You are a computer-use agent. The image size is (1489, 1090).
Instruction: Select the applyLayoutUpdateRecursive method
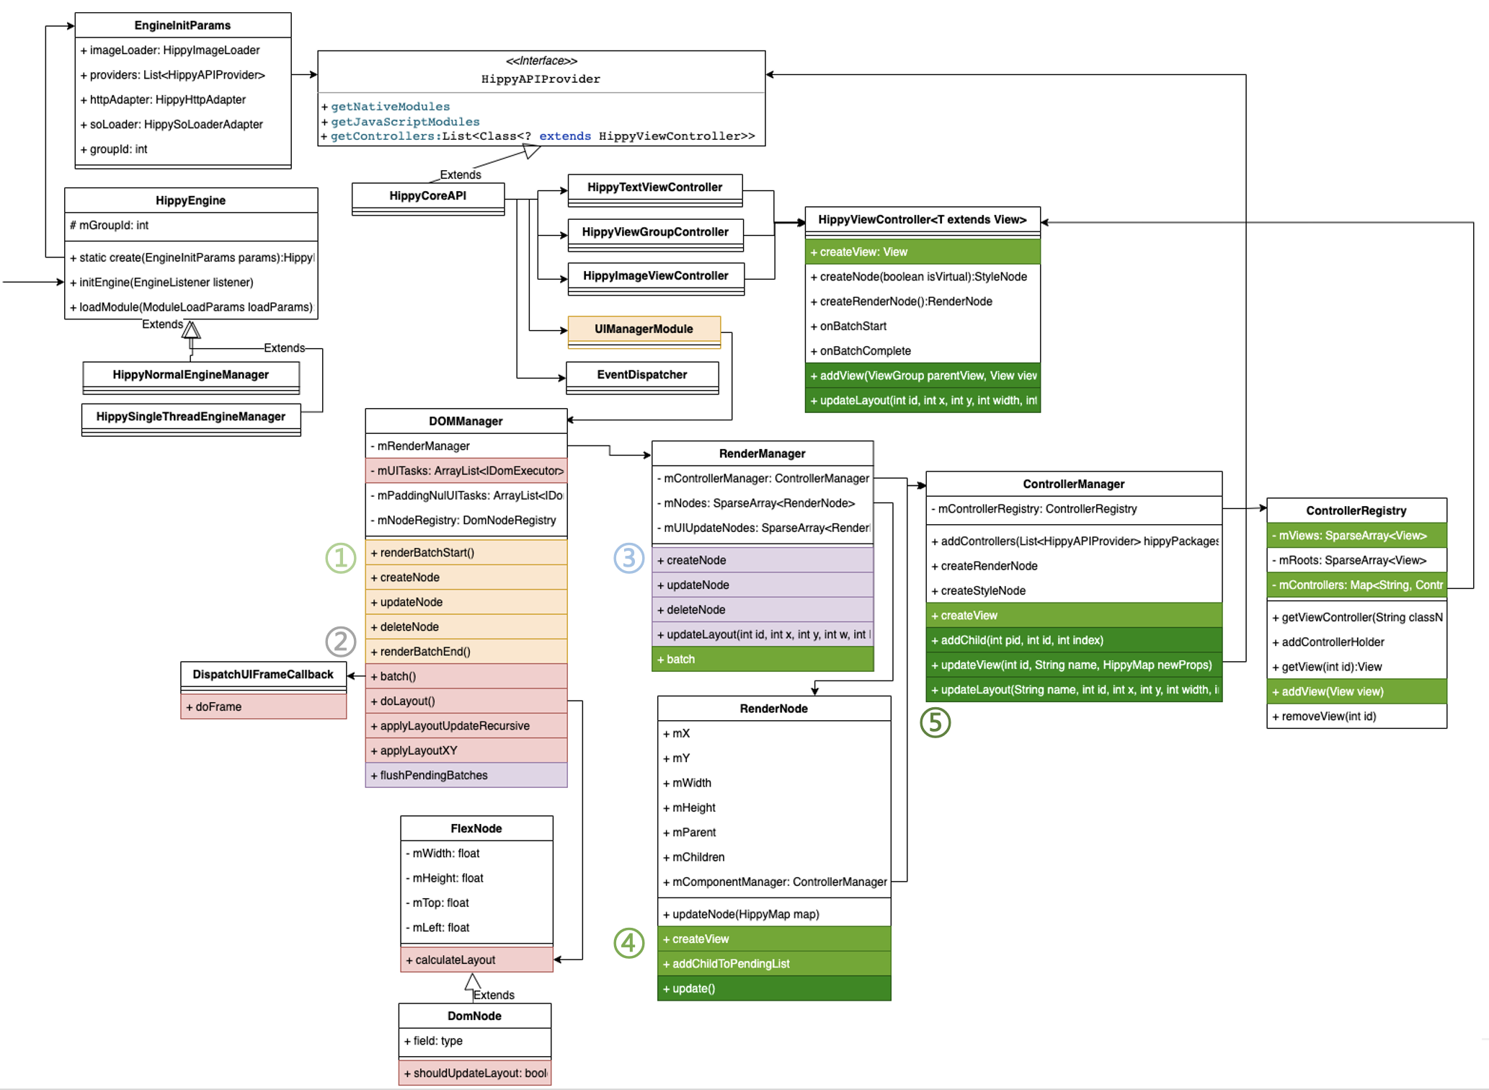click(x=466, y=726)
